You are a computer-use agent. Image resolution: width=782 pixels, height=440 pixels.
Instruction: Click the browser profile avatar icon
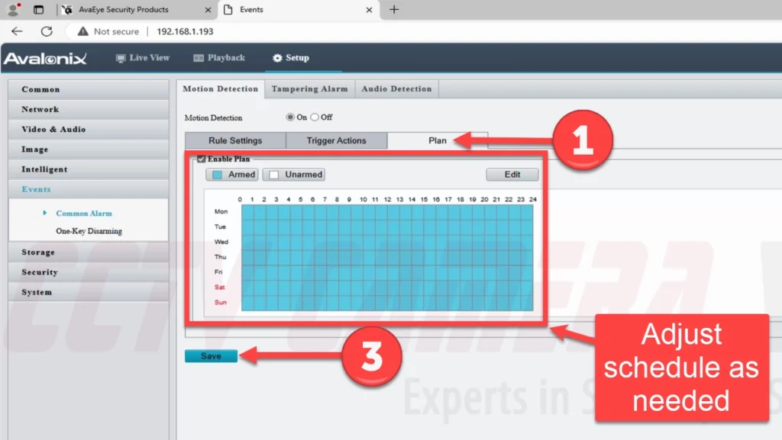pos(13,10)
